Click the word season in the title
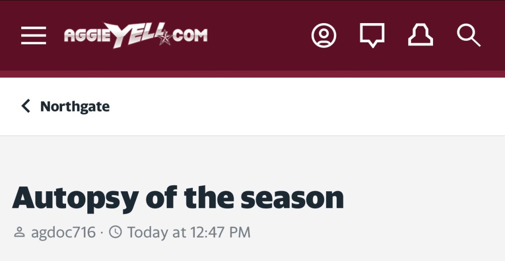 coord(292,198)
